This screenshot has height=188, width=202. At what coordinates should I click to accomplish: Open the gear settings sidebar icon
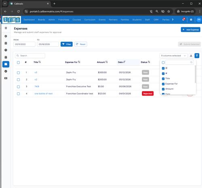click(x=6, y=36)
